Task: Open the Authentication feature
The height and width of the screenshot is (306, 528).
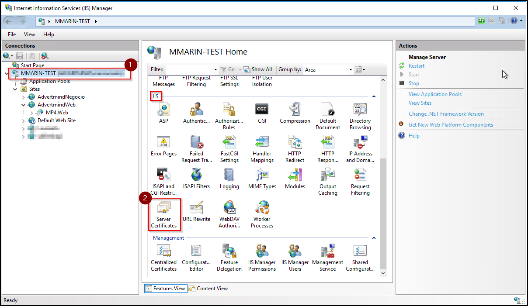Action: point(196,113)
